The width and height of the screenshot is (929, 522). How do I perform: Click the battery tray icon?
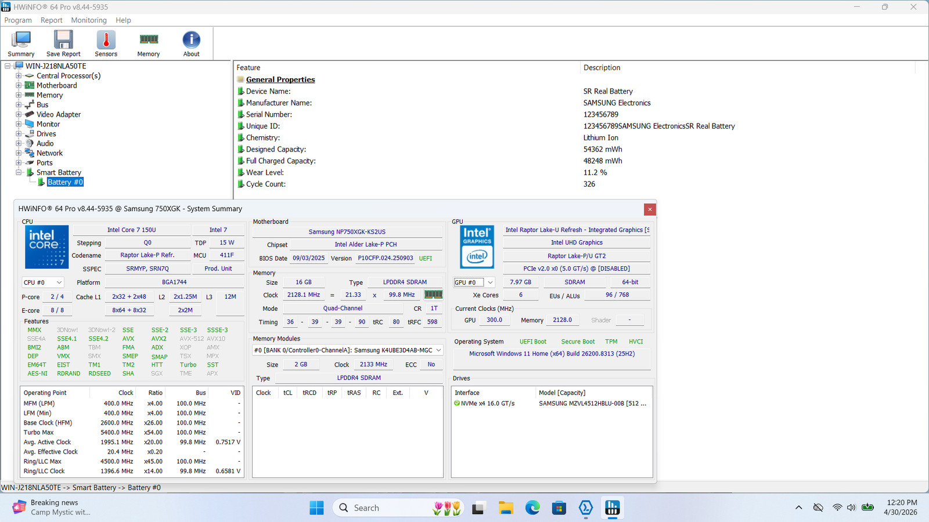pos(868,508)
